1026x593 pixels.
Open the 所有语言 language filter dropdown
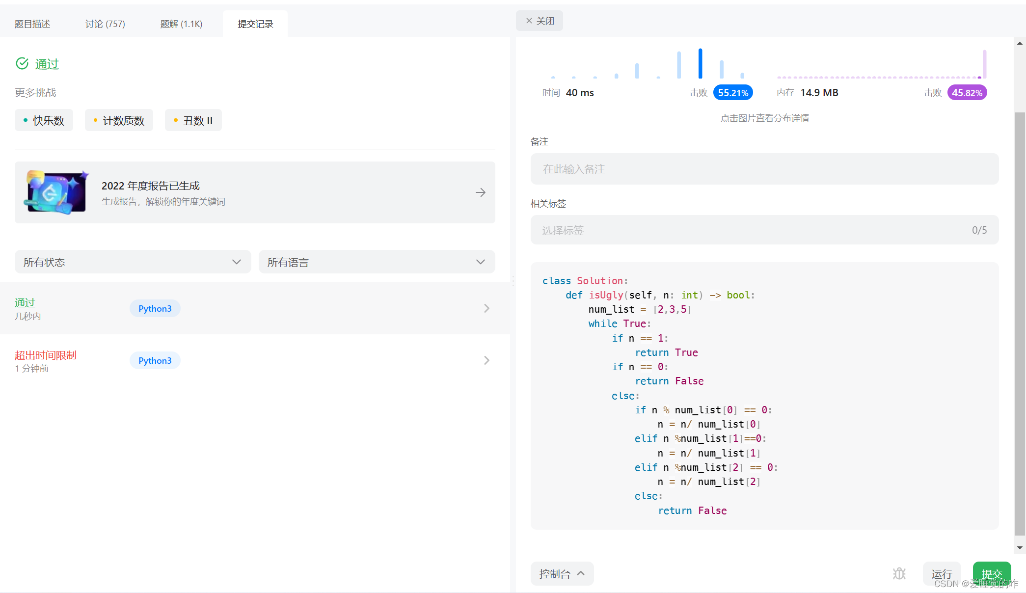point(377,262)
